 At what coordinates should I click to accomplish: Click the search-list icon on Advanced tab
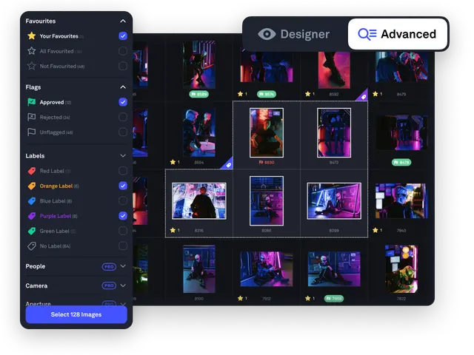367,34
